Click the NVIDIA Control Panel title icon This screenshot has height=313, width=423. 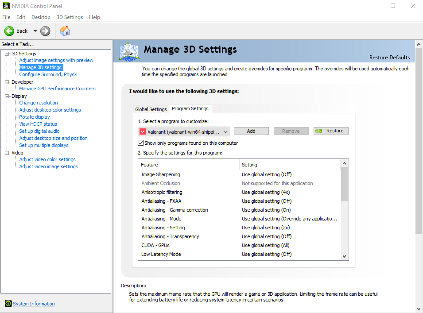pyautogui.click(x=6, y=6)
